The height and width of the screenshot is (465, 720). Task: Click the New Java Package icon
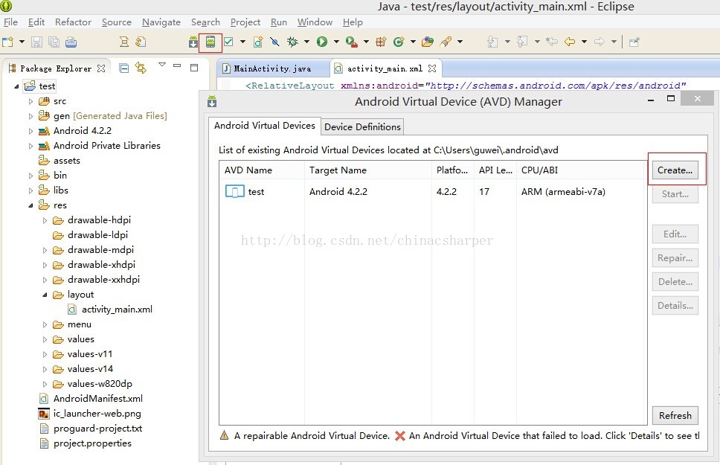click(x=381, y=42)
